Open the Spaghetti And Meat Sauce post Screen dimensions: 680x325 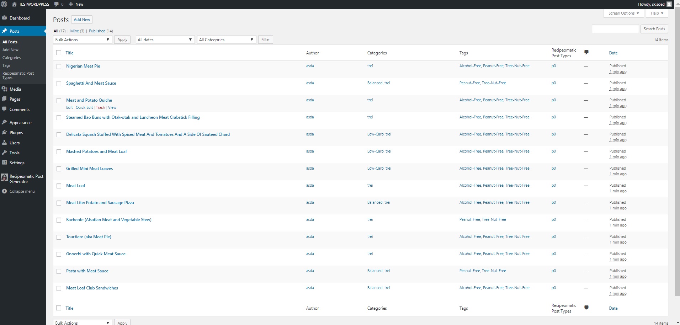(x=91, y=83)
